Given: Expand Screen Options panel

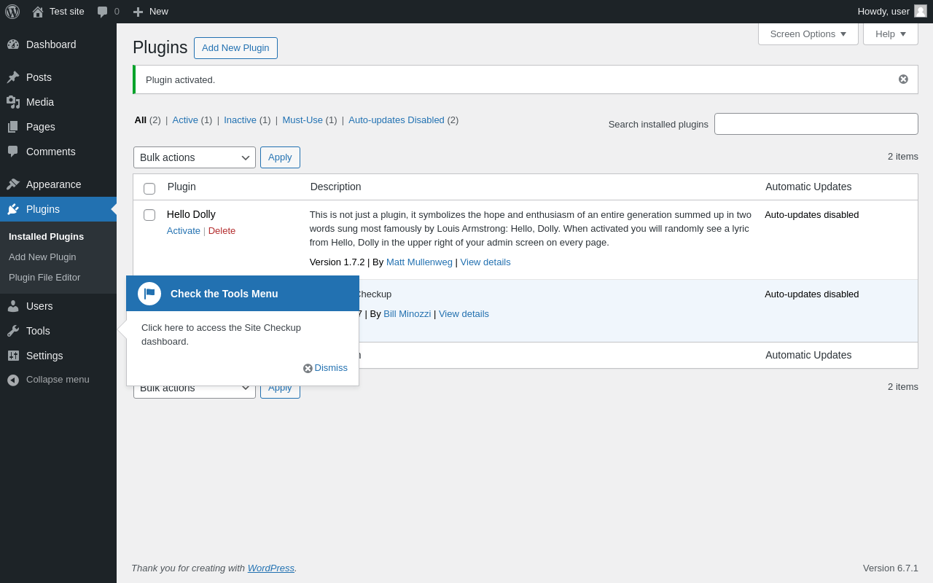Looking at the screenshot, I should pyautogui.click(x=808, y=34).
